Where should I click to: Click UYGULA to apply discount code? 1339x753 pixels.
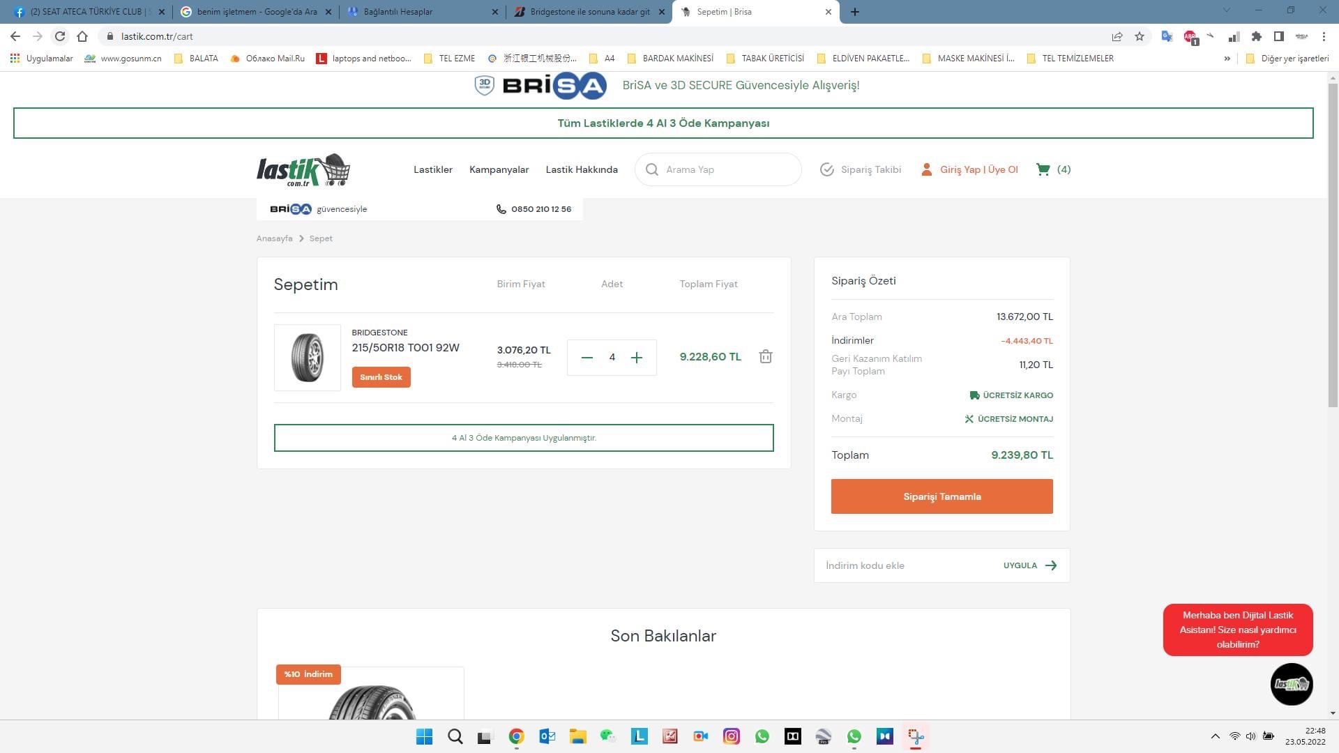point(1030,565)
